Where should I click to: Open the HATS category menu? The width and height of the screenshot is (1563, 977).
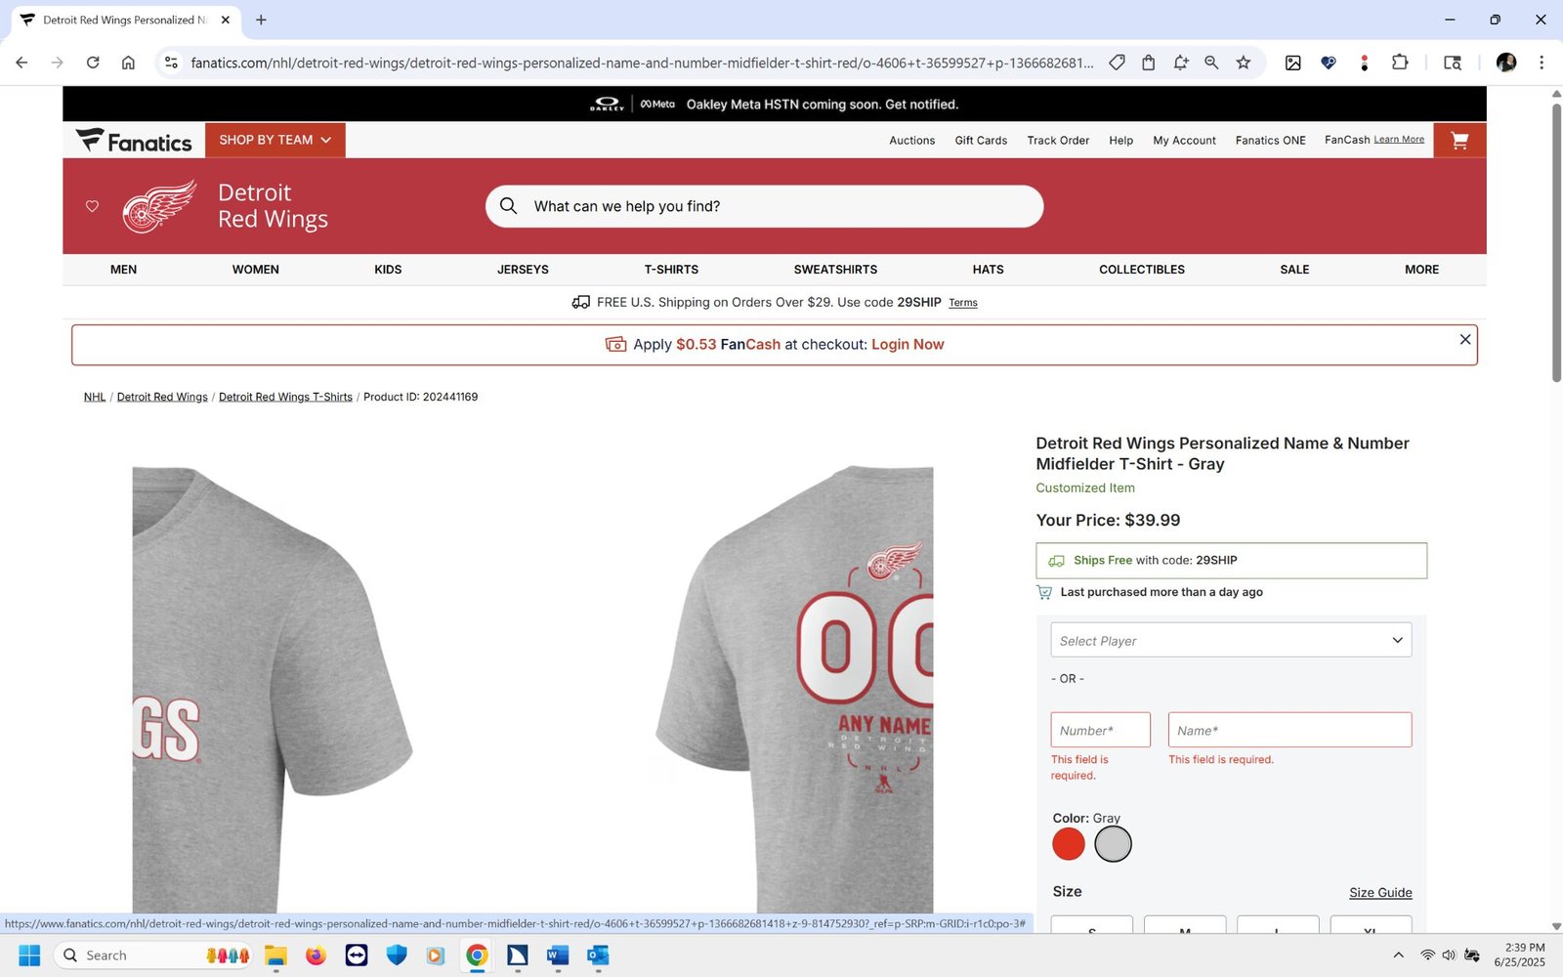coord(988,270)
